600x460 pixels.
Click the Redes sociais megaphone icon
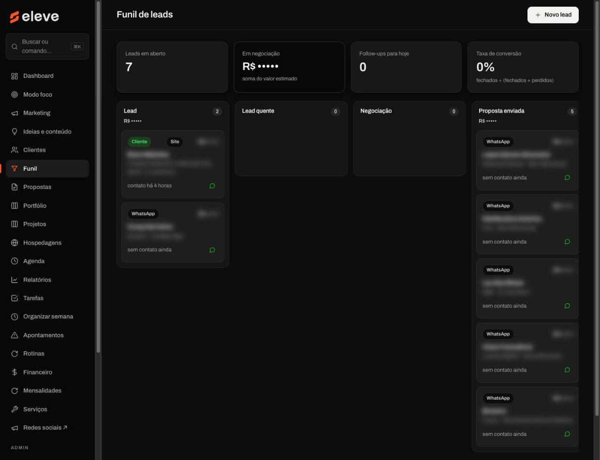click(15, 428)
